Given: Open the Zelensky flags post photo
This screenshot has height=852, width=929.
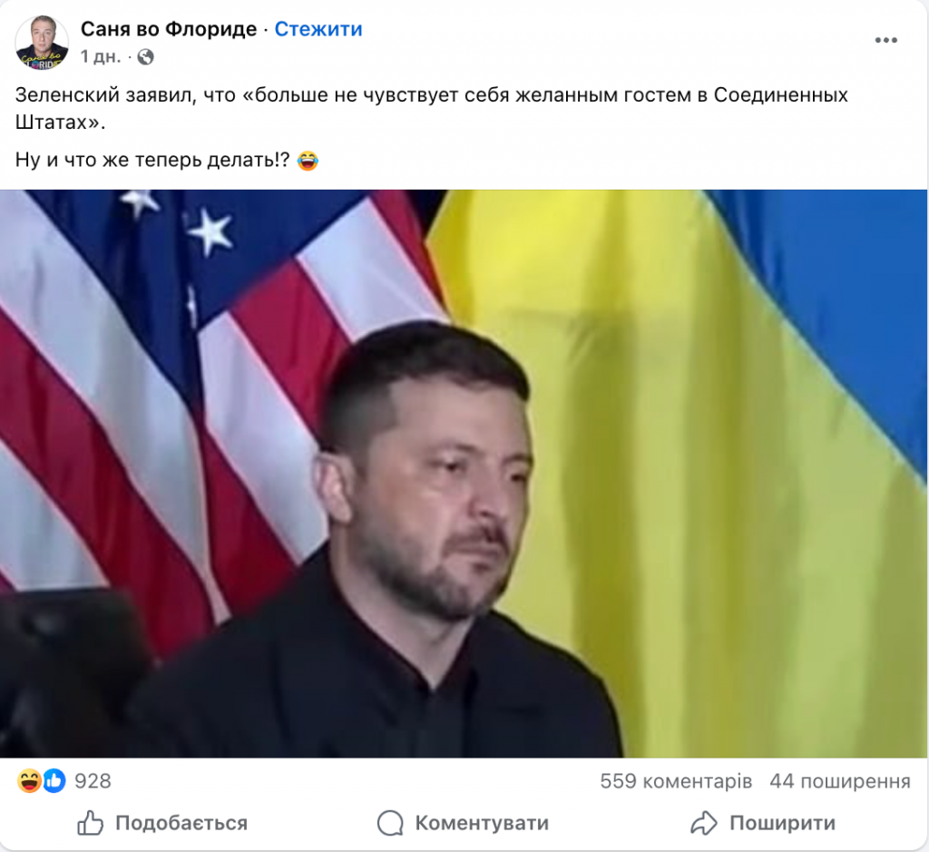Looking at the screenshot, I should pyautogui.click(x=464, y=474).
